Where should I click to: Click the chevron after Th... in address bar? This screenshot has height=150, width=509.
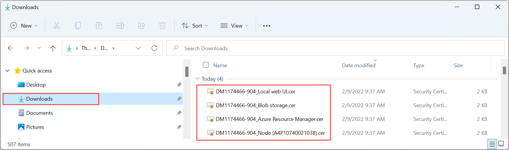(95, 48)
